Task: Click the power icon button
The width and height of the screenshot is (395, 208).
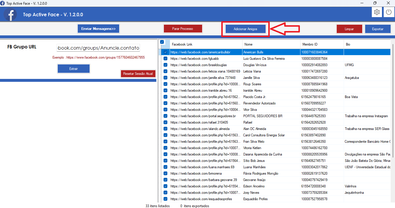Action: [389, 12]
